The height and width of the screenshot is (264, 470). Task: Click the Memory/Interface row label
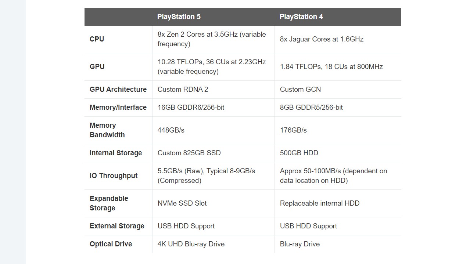tap(118, 107)
